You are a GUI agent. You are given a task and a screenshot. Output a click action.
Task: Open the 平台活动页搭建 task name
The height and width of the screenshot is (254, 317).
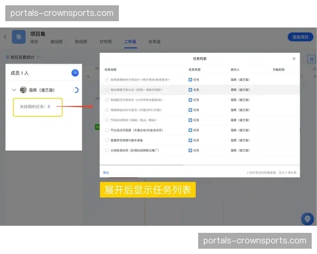coord(137,130)
